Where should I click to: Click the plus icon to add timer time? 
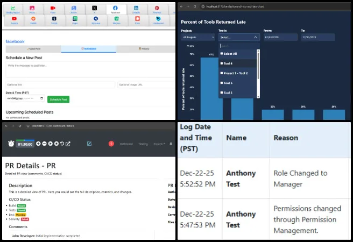pos(39,144)
